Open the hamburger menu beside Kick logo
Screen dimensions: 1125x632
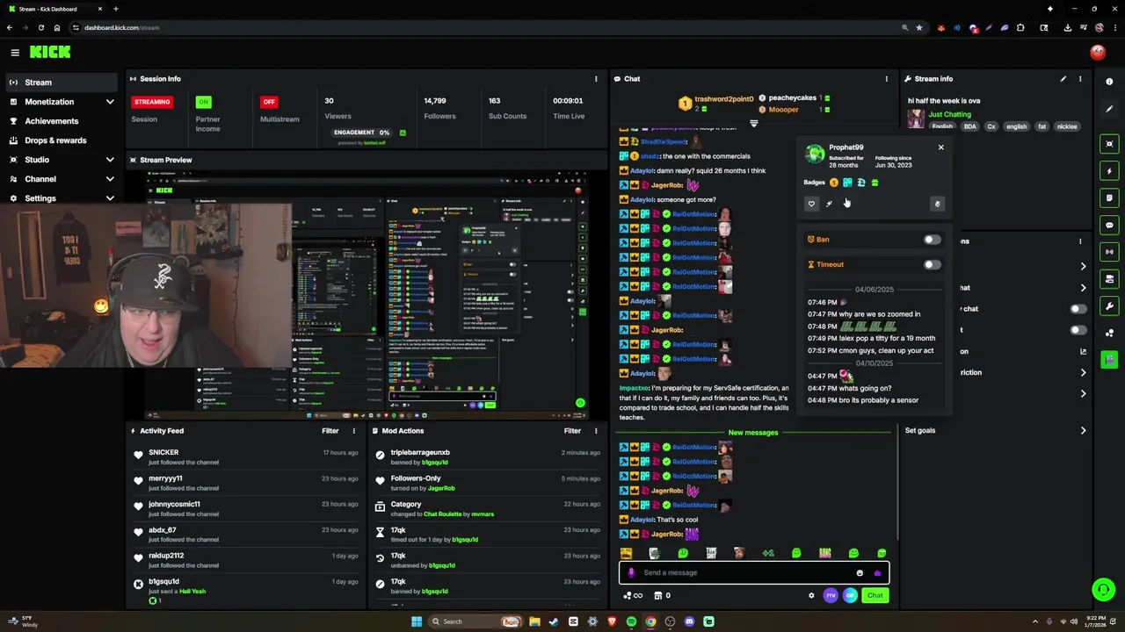pyautogui.click(x=15, y=53)
